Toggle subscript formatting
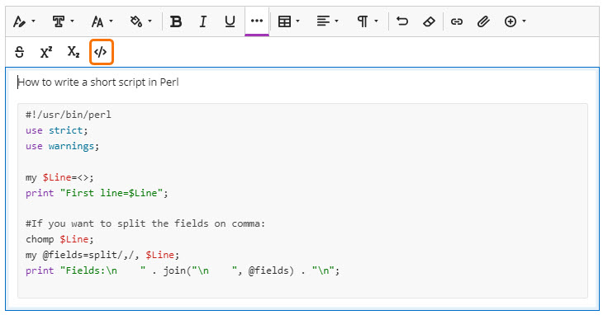 [x=74, y=52]
